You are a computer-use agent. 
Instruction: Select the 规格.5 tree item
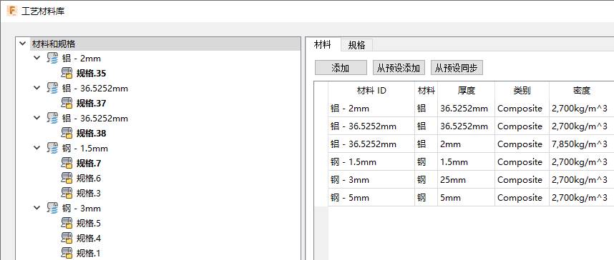pyautogui.click(x=89, y=224)
